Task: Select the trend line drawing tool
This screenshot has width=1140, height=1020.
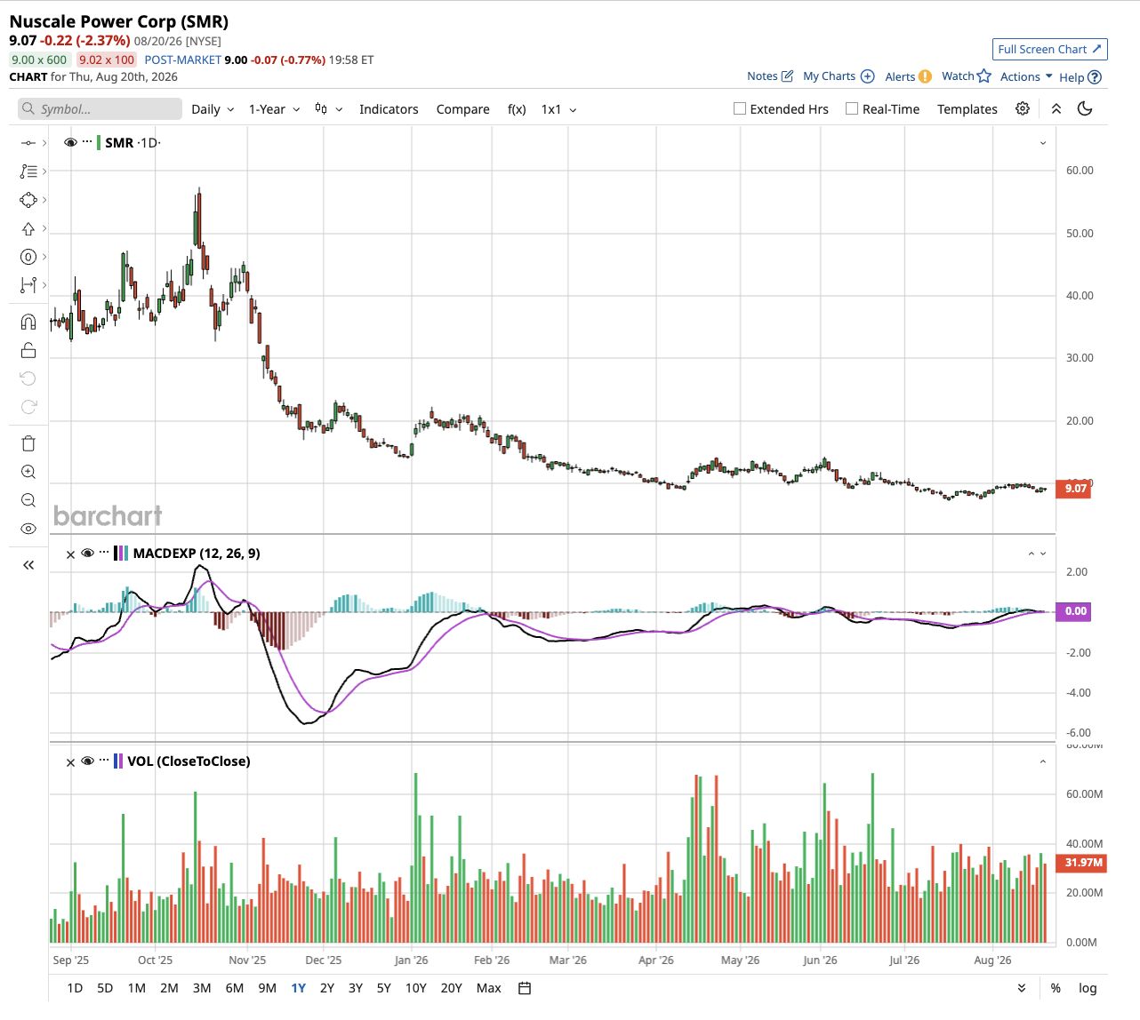Action: tap(28, 142)
